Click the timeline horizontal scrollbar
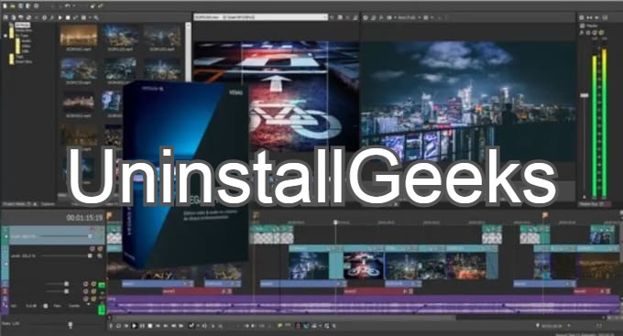The image size is (623, 336). [284, 318]
